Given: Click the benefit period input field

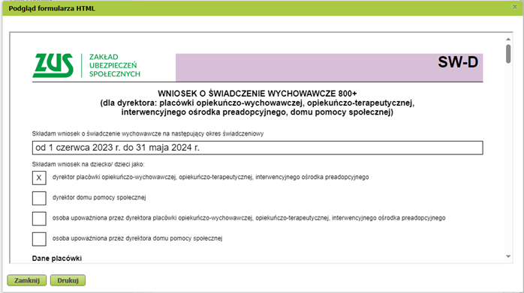Looking at the screenshot, I should pyautogui.click(x=257, y=148).
